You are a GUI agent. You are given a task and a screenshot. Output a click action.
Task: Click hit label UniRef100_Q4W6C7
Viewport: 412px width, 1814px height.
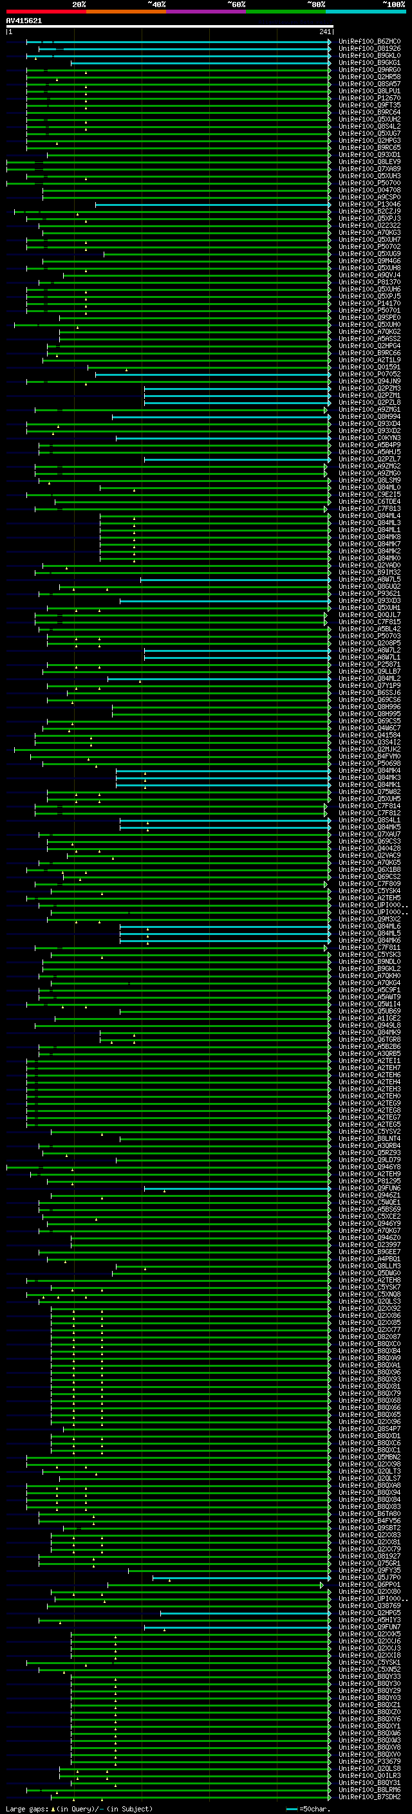(x=369, y=728)
